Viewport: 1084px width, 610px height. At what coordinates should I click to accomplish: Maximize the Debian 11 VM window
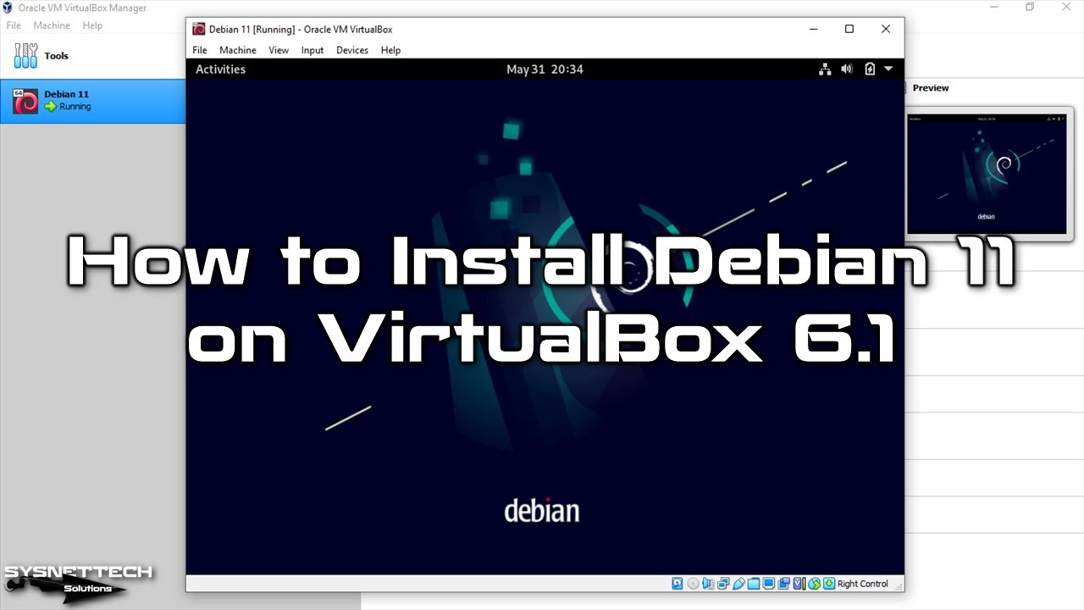pyautogui.click(x=849, y=29)
